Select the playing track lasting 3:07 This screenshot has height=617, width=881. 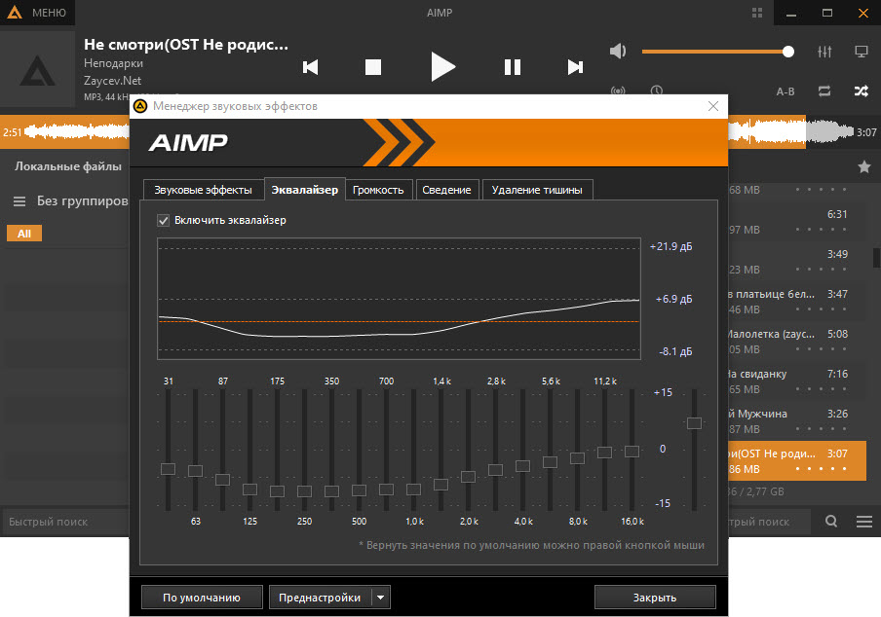tap(797, 461)
